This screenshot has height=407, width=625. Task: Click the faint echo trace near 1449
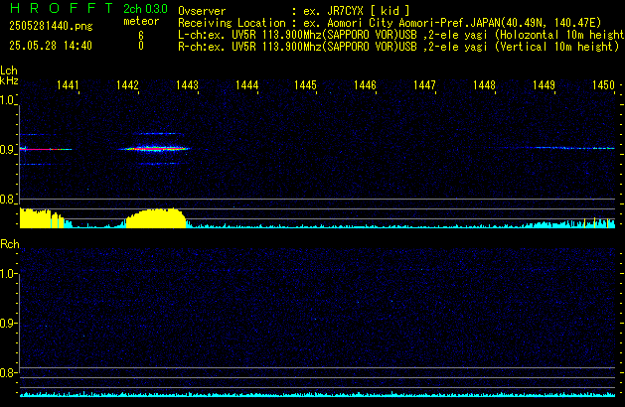pyautogui.click(x=558, y=148)
